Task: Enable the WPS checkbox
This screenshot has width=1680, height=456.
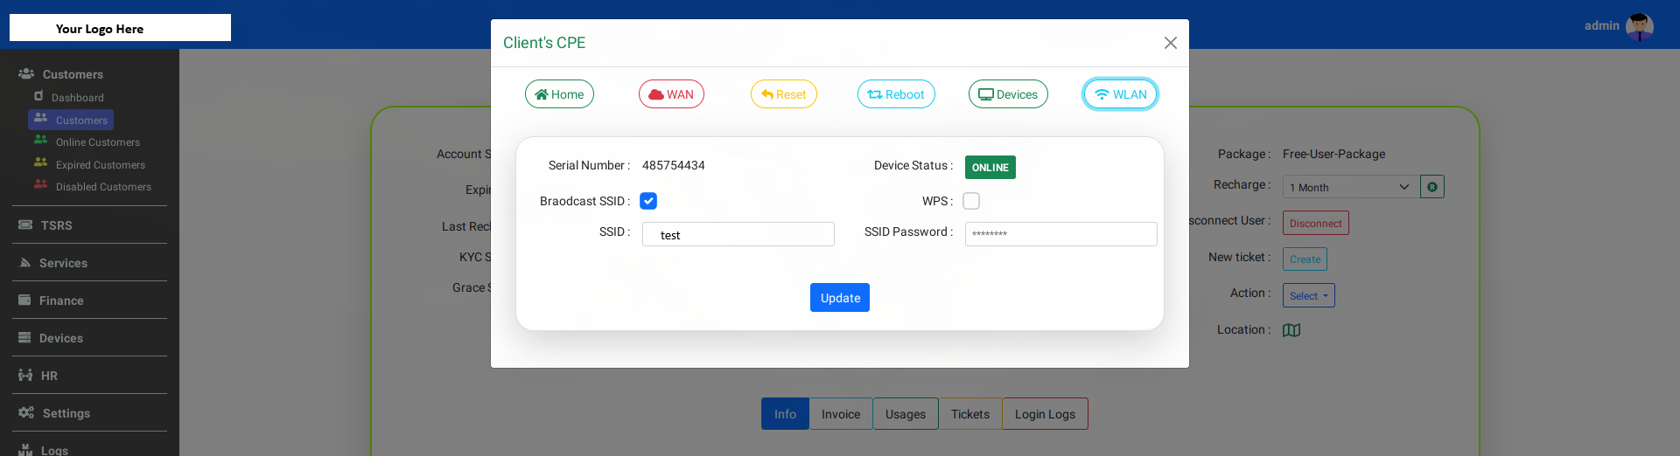Action: (971, 201)
